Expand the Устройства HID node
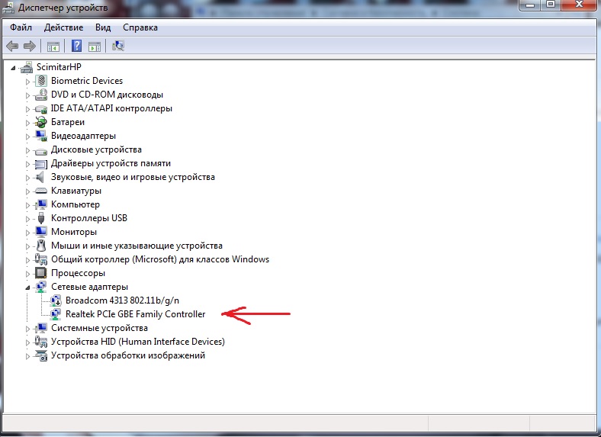 point(27,342)
